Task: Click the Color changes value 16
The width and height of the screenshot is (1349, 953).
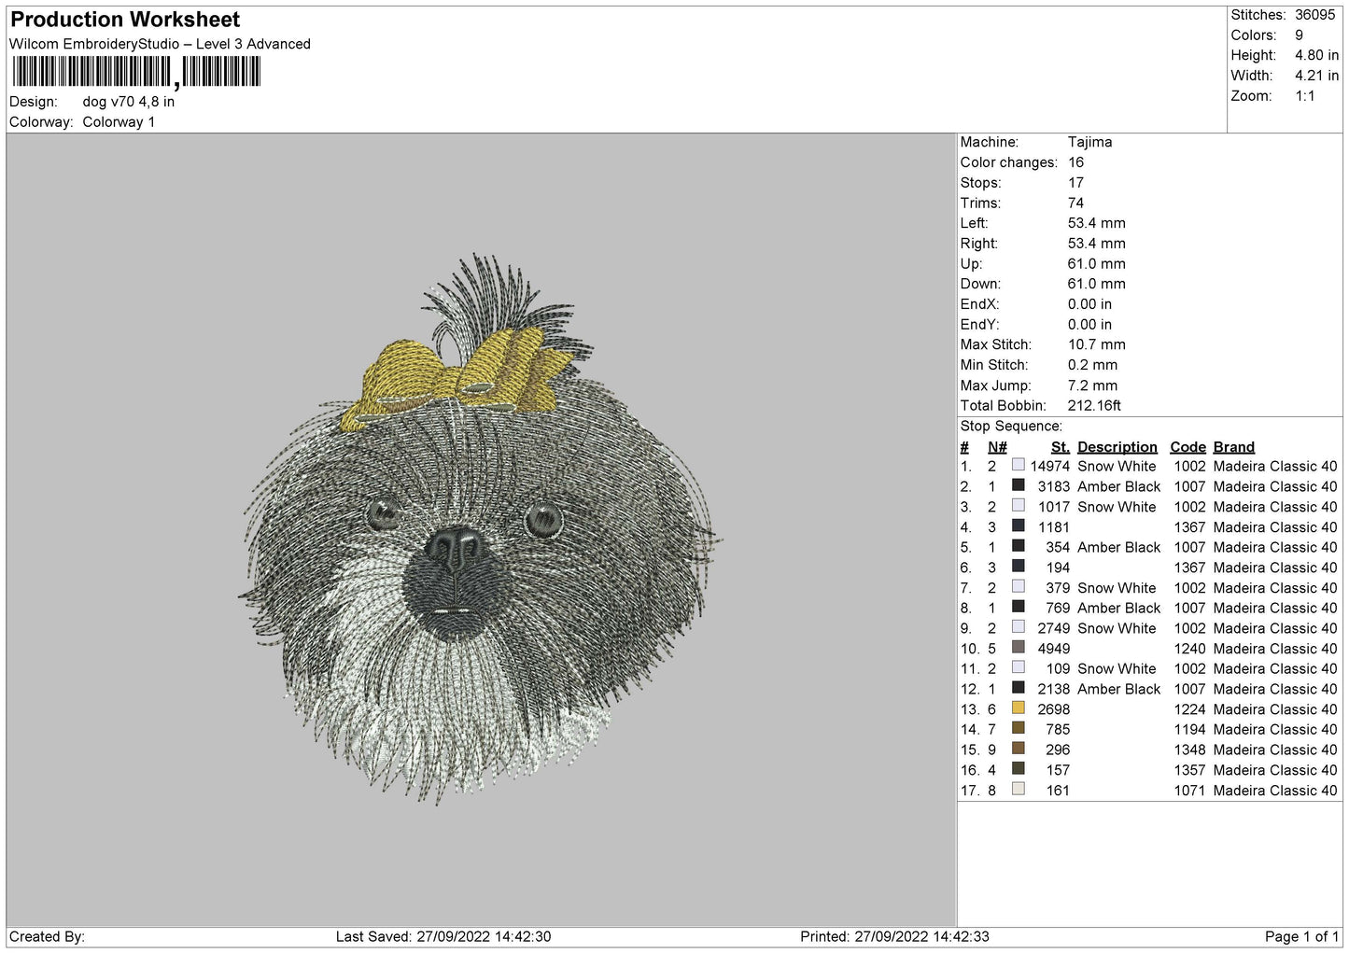Action: pyautogui.click(x=1075, y=162)
